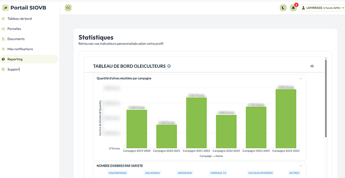The height and width of the screenshot is (178, 345).
Task: Open olive quantity chart options menu
Action: point(301,79)
